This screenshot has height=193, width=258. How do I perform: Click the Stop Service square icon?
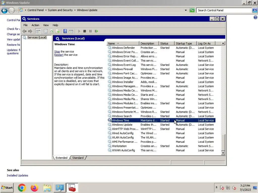[x=85, y=31]
